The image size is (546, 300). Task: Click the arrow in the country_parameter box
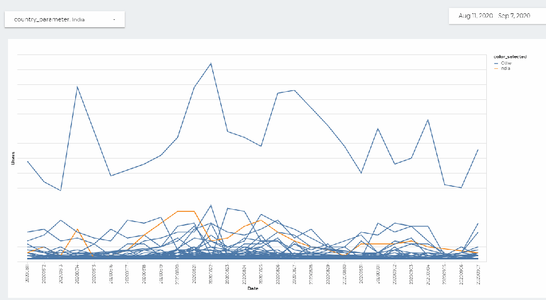coord(114,19)
